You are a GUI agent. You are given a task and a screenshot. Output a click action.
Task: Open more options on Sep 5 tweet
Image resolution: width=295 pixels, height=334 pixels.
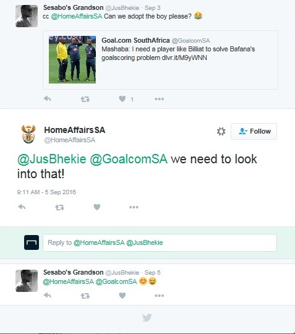pyautogui.click(x=160, y=296)
